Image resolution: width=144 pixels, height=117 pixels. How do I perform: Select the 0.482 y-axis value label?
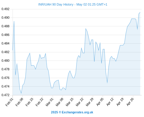click(x=6, y=52)
